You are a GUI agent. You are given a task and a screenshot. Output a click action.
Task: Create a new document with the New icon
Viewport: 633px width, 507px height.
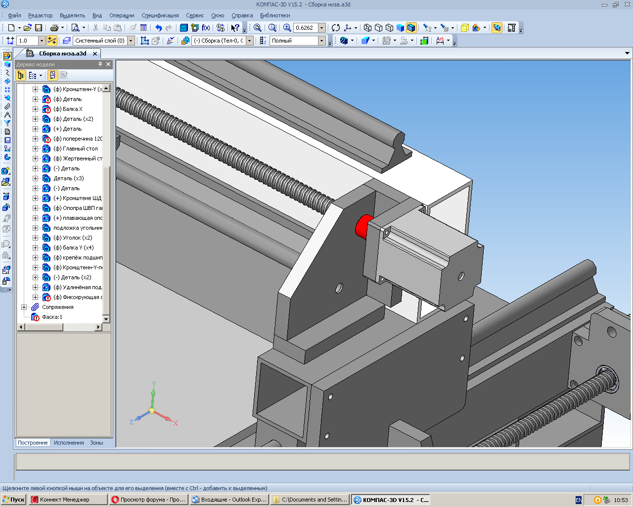click(11, 28)
